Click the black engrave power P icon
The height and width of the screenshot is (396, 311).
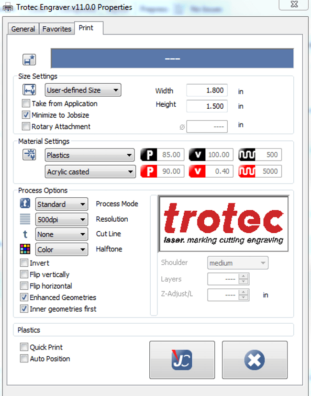click(149, 155)
